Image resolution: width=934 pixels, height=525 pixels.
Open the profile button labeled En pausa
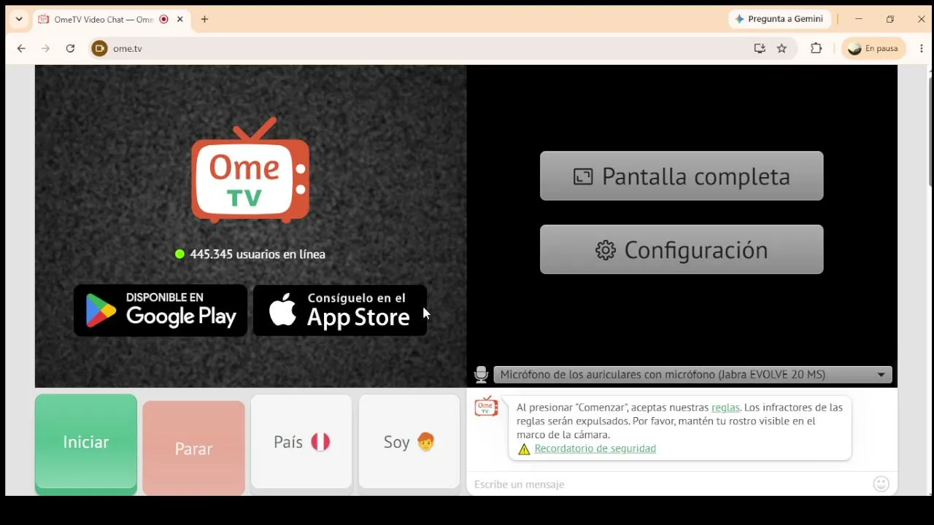coord(873,48)
